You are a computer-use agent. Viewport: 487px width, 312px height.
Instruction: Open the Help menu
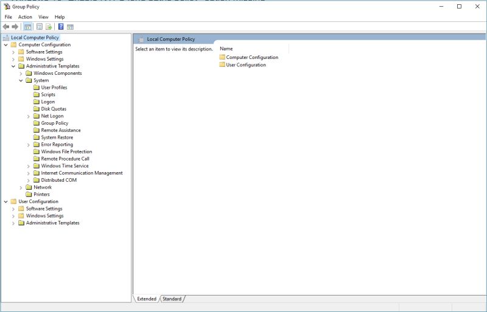coord(60,17)
